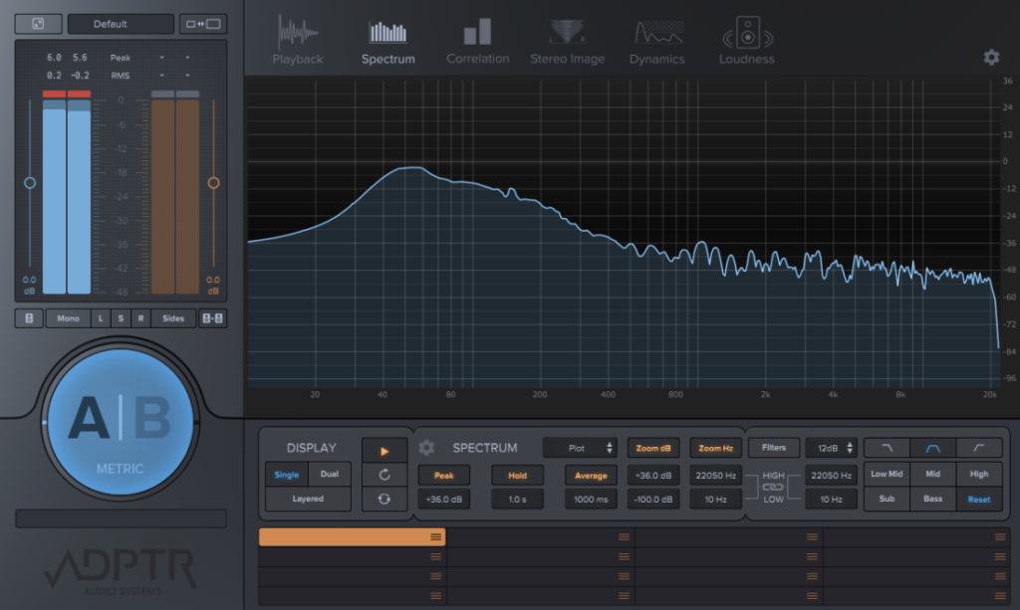Select the band-pass filter shape icon
Image resolution: width=1020 pixels, height=610 pixels.
click(x=933, y=449)
